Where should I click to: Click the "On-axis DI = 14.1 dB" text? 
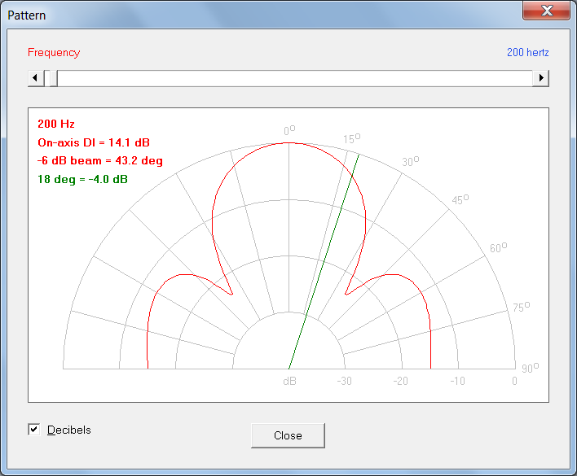(94, 142)
